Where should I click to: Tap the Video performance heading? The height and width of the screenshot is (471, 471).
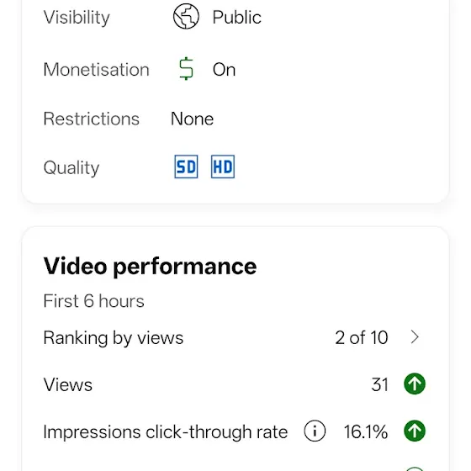(150, 266)
